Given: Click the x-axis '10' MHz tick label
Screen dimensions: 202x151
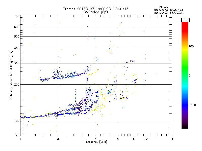Looking at the screenshot, I should point(146,139).
